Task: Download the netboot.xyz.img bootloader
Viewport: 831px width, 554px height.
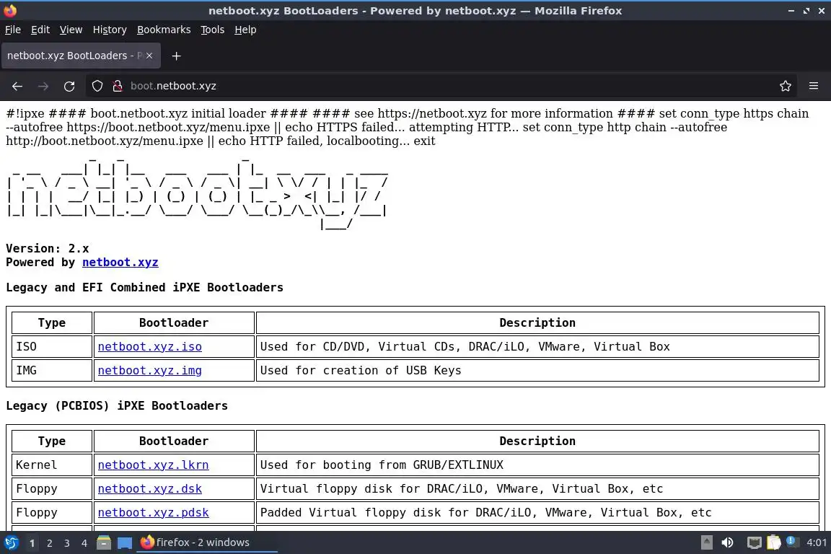Action: (x=149, y=371)
